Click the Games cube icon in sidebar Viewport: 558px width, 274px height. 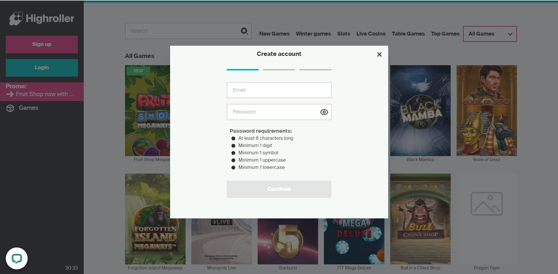tap(10, 108)
